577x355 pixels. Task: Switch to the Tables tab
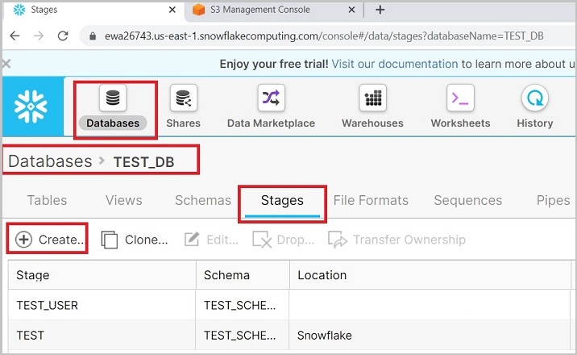47,200
